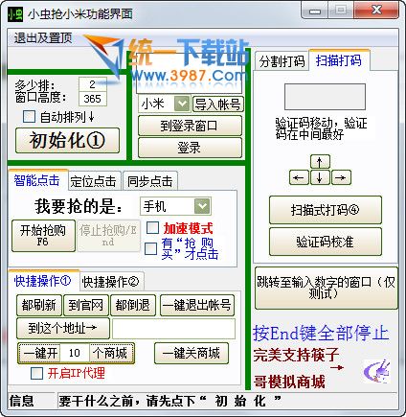Switch to the 定位点击 tab
The width and height of the screenshot is (406, 417).
pyautogui.click(x=94, y=181)
